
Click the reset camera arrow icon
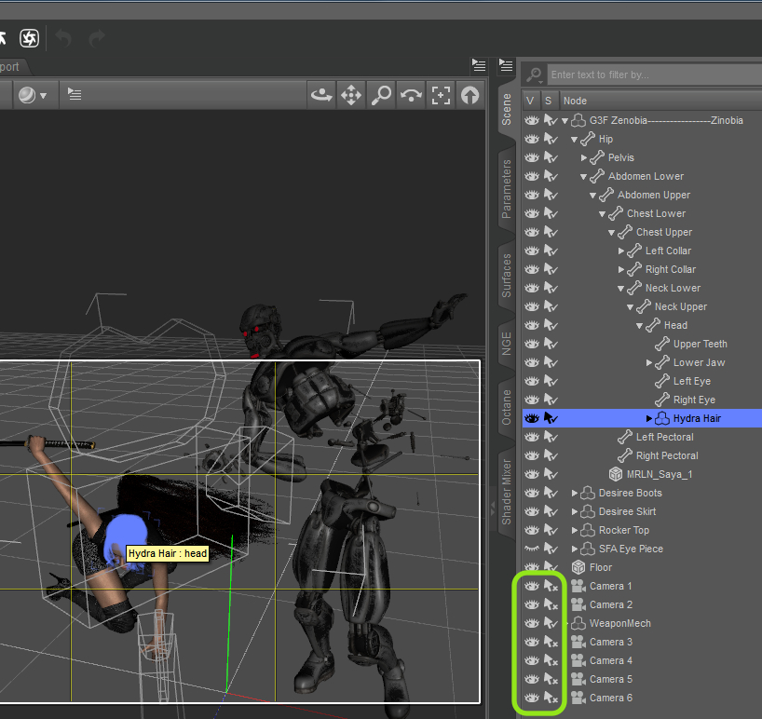tap(469, 95)
